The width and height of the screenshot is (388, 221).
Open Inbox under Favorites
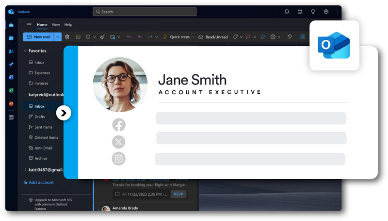(37, 63)
